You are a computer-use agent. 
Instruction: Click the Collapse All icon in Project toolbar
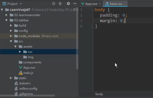click(60, 4)
